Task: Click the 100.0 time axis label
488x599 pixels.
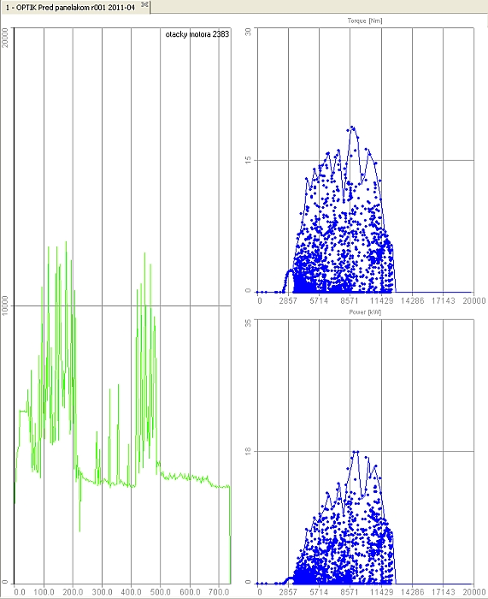Action: pyautogui.click(x=44, y=592)
